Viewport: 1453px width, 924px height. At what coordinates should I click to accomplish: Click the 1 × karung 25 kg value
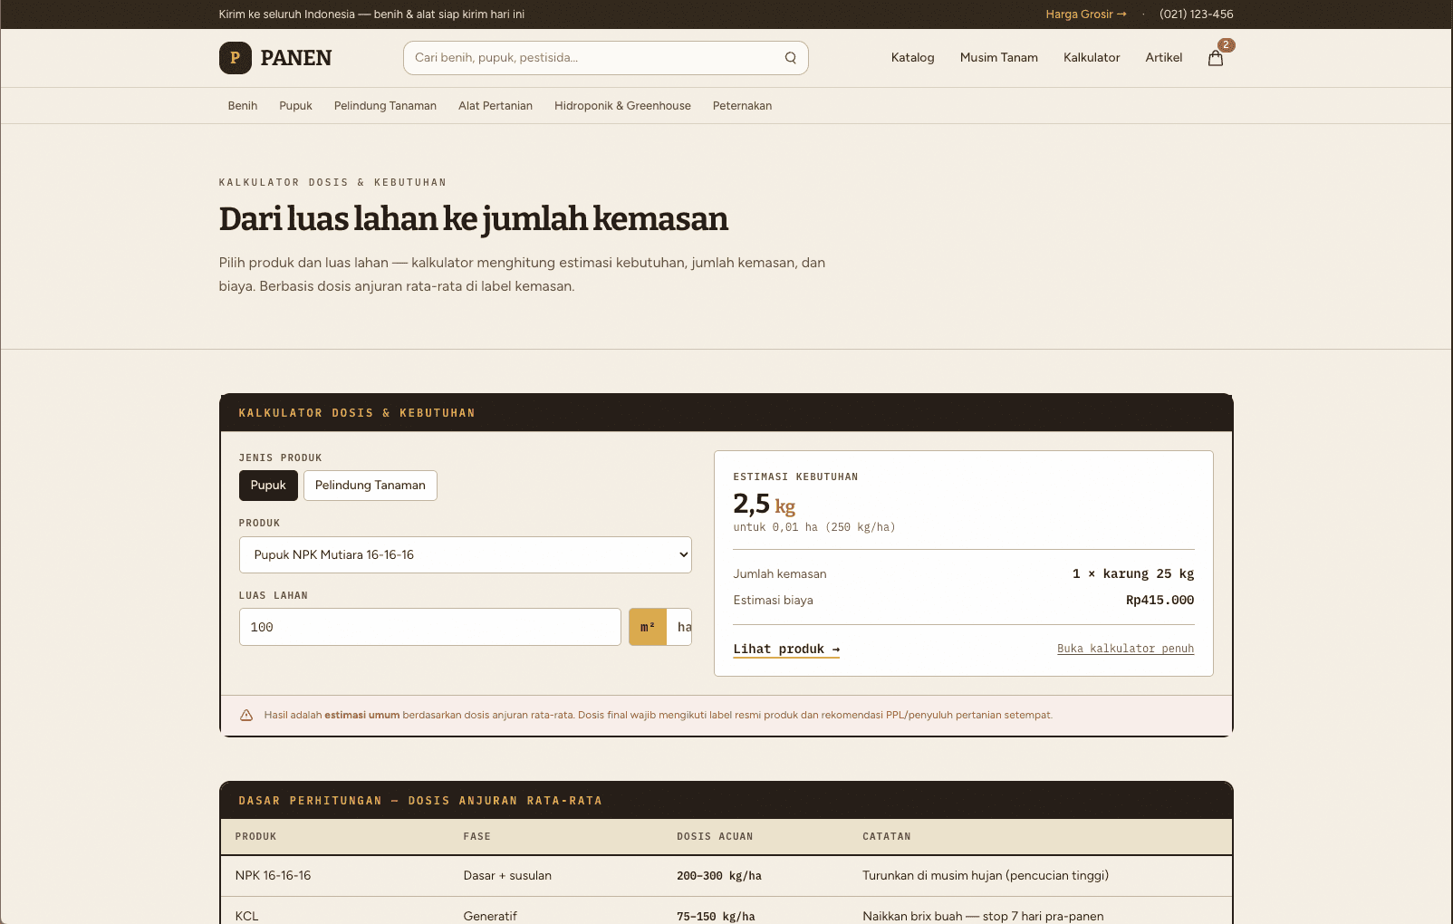[1133, 574]
